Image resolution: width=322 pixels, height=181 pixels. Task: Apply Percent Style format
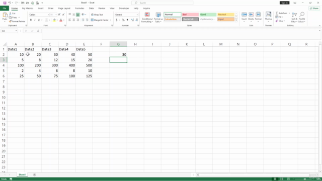[123, 20]
